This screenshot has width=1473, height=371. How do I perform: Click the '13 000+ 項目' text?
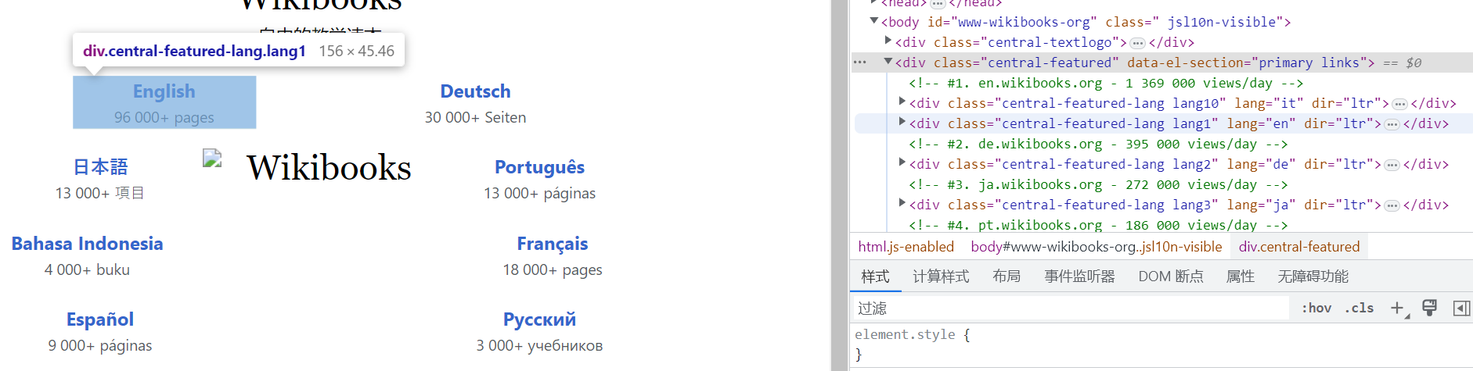pyautogui.click(x=100, y=193)
